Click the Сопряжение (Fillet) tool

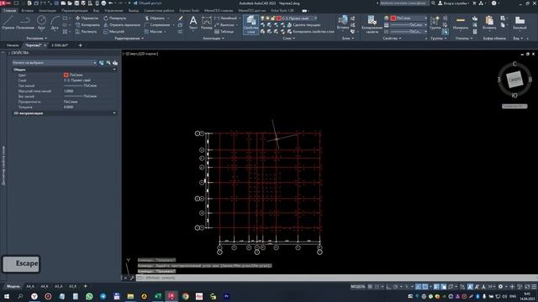click(157, 24)
